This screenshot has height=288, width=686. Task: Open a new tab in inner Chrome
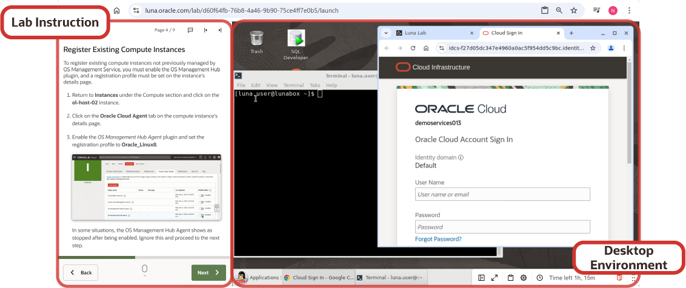(x=571, y=33)
